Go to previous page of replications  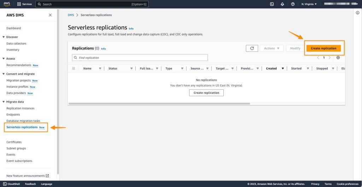[318, 58]
